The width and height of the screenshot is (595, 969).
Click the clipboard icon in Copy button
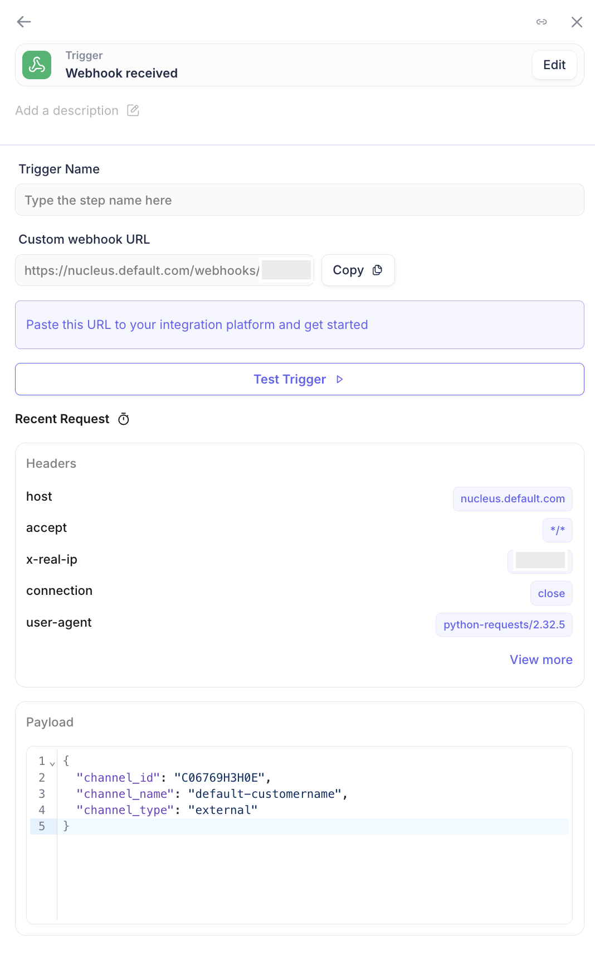(377, 270)
